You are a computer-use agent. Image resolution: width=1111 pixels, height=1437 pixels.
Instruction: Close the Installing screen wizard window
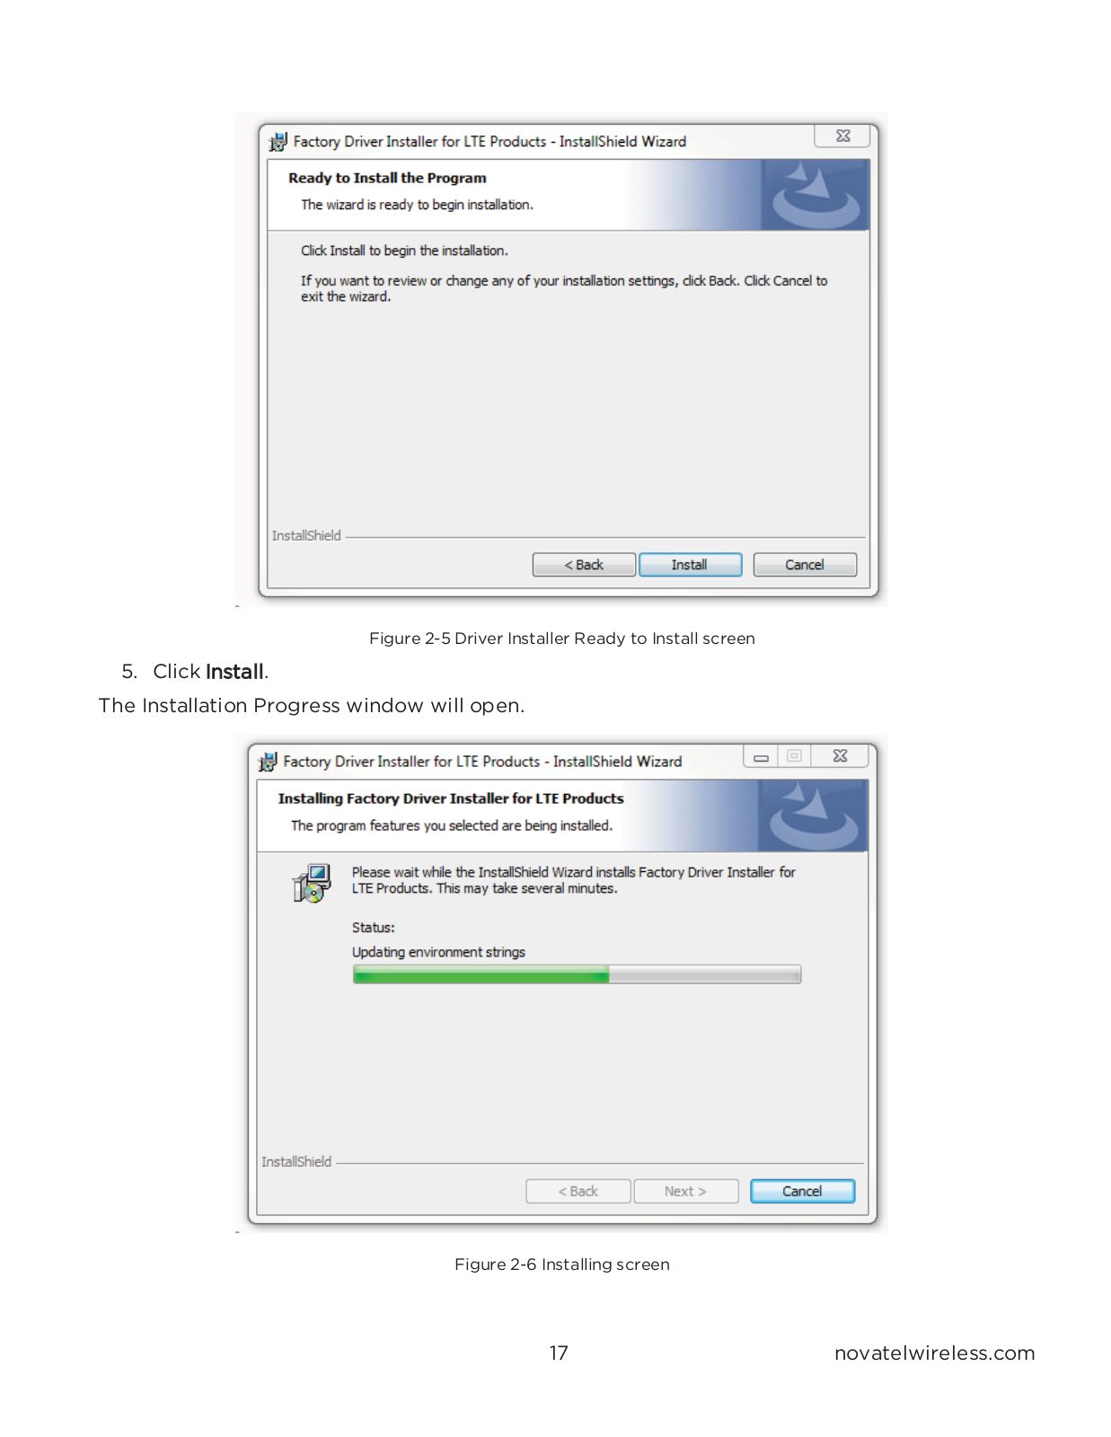point(840,756)
